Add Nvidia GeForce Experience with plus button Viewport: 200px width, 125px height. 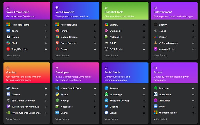pyautogui.click(x=46, y=113)
